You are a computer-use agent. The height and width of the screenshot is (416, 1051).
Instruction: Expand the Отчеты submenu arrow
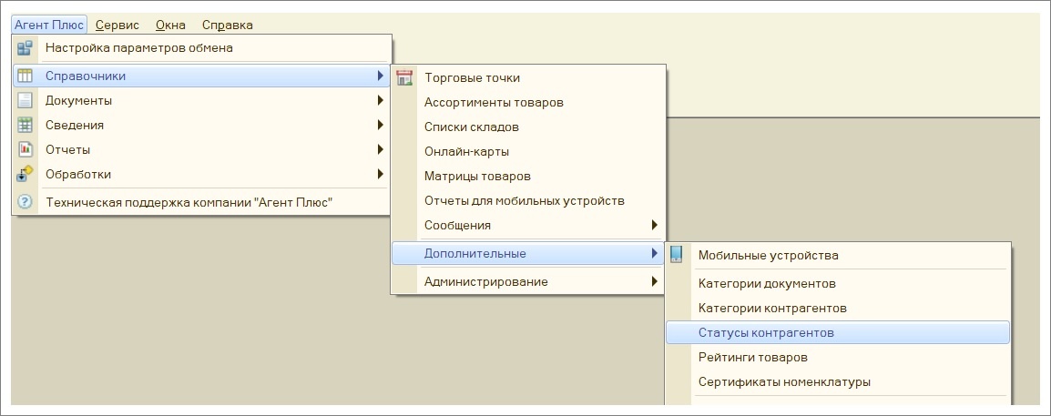pyautogui.click(x=380, y=149)
